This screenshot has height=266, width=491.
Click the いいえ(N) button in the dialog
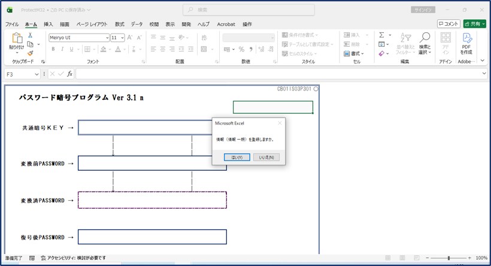point(266,158)
